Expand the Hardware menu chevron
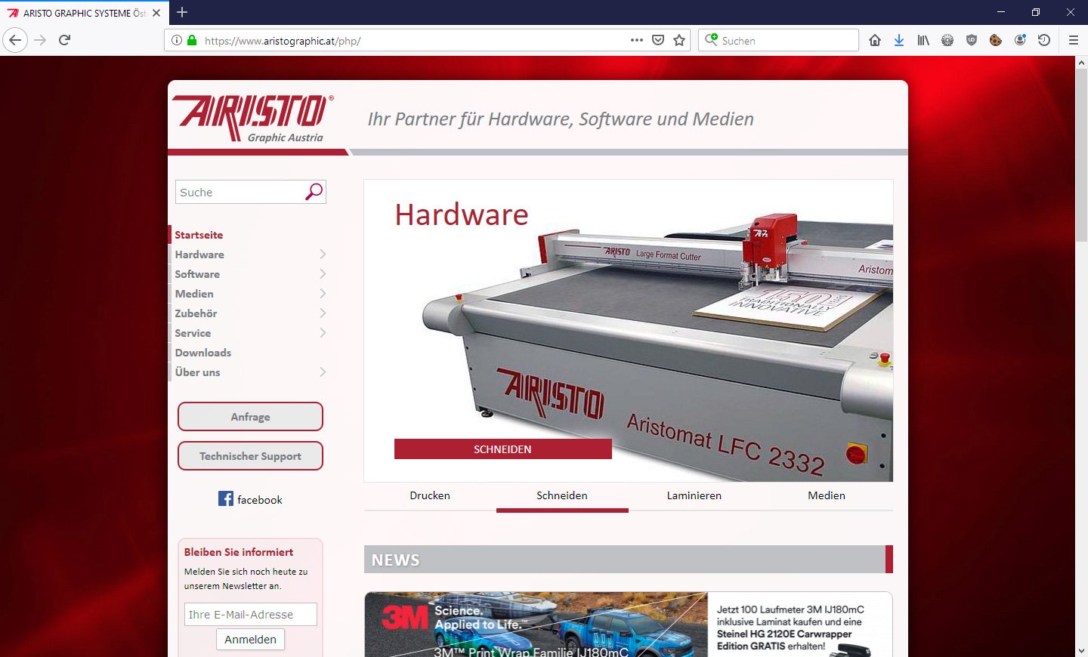Screen dimensions: 1088x657 pos(323,254)
